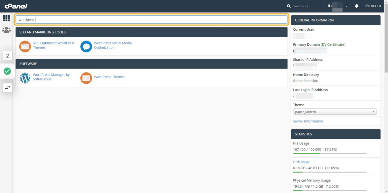Click the WordPress Social Media Optimization chat icon
Screen dimensions: 388x193
click(86, 46)
